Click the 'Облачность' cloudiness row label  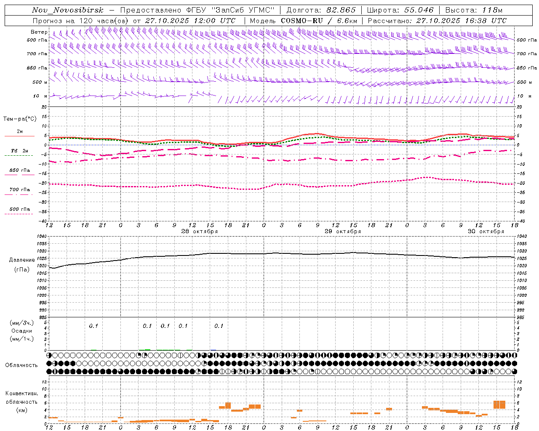click(x=21, y=365)
